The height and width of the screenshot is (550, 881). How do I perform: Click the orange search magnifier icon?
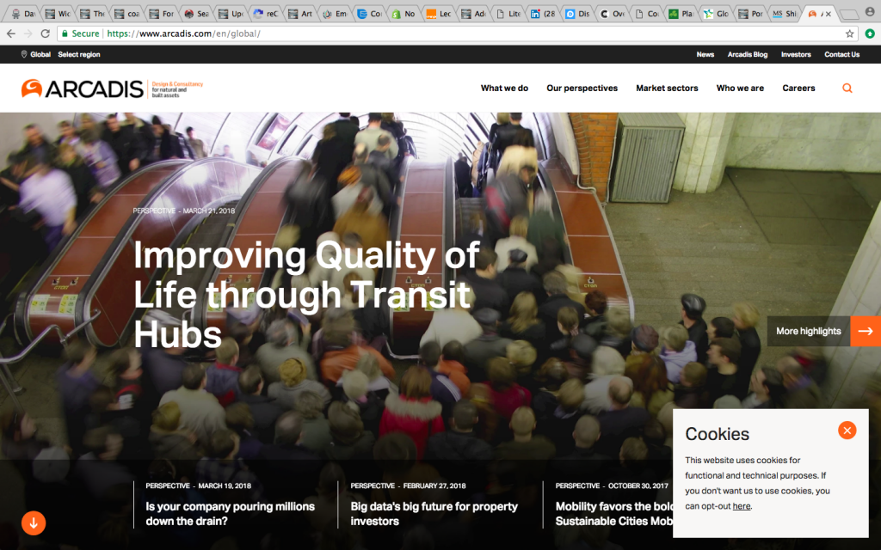coord(847,88)
